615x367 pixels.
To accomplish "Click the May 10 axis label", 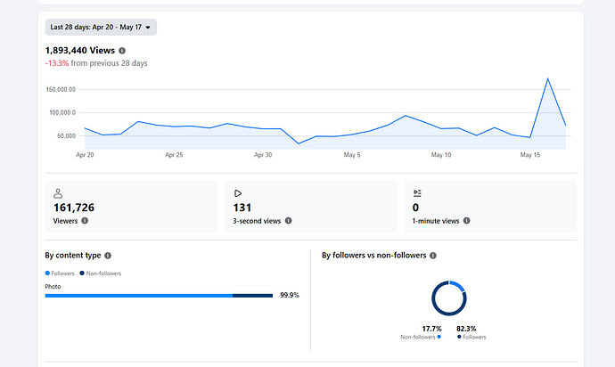I will (x=441, y=155).
